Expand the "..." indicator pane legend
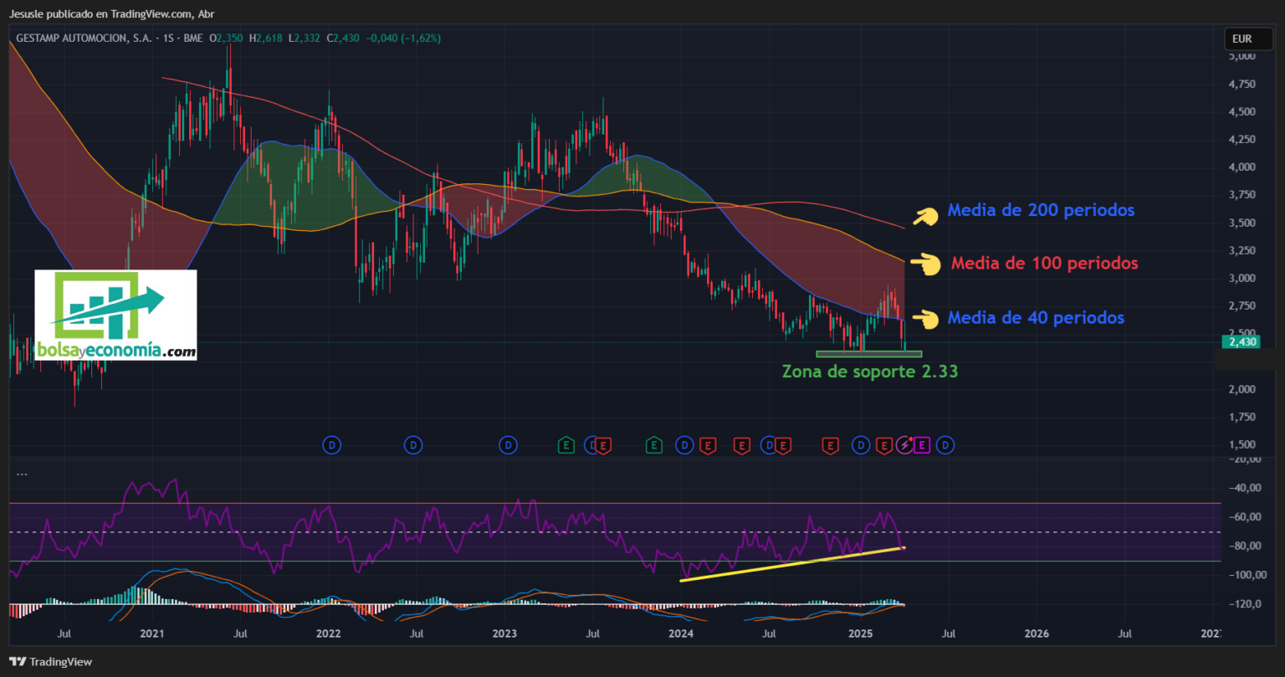 (x=22, y=474)
